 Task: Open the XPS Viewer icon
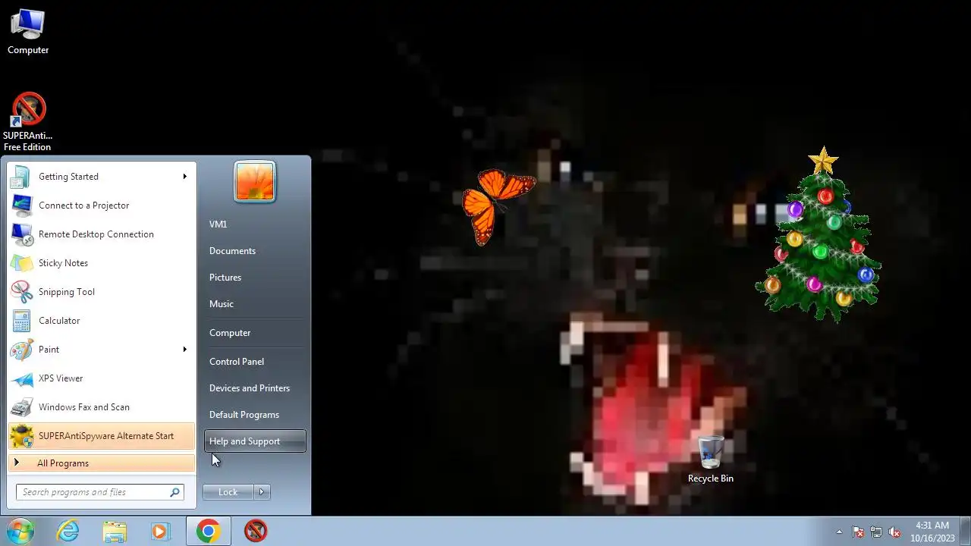21,378
